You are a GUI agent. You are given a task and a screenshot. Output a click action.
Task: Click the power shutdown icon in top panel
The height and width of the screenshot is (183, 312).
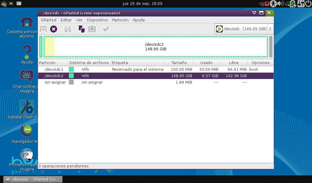click(x=308, y=4)
